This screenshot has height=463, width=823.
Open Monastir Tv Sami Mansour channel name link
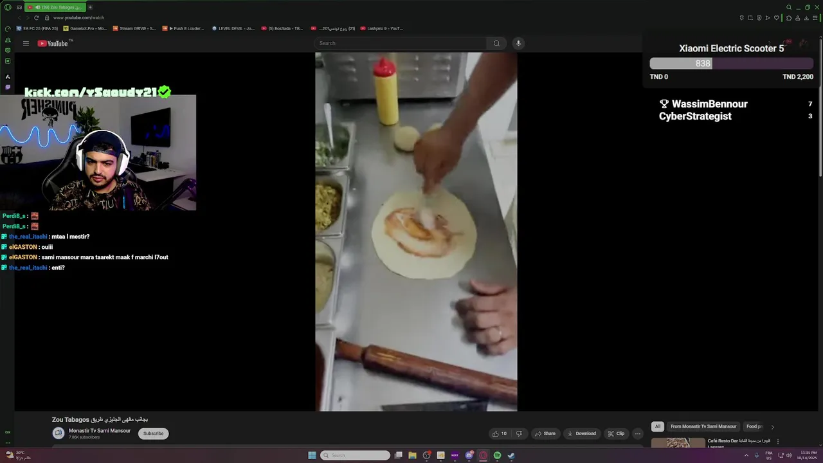pos(100,431)
